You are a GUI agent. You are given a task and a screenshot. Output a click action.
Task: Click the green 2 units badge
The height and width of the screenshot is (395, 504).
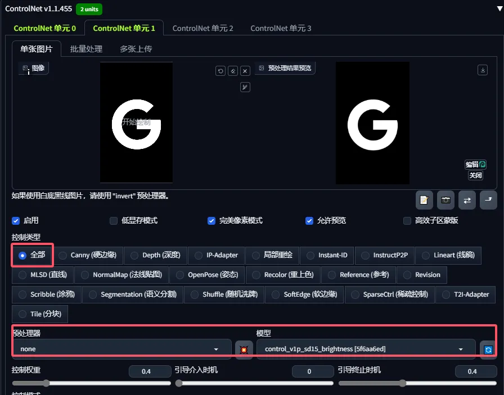coord(89,10)
